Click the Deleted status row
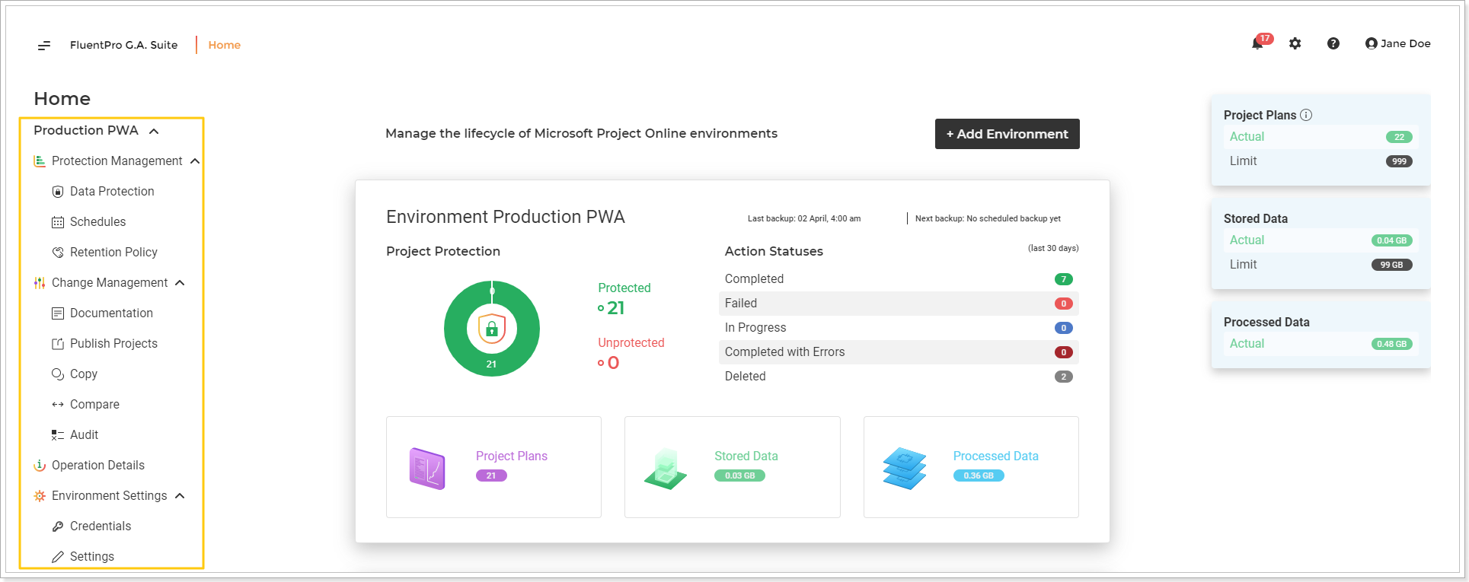Viewport: 1469px width, 582px height. pos(899,377)
